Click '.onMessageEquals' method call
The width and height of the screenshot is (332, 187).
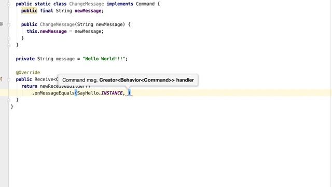click(x=53, y=93)
